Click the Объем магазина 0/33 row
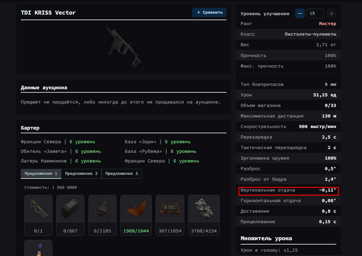Image resolution: width=362 pixels, height=256 pixels. pyautogui.click(x=288, y=105)
